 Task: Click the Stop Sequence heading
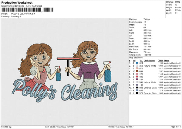click(136, 58)
